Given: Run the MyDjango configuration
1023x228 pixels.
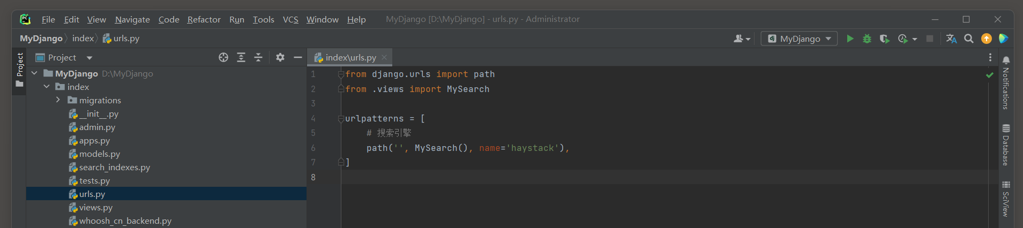Looking at the screenshot, I should [x=850, y=39].
